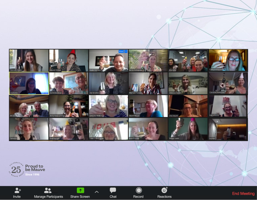257x200 pixels.
Task: Select video of woman wearing red party hat
Action: [x=69, y=60]
